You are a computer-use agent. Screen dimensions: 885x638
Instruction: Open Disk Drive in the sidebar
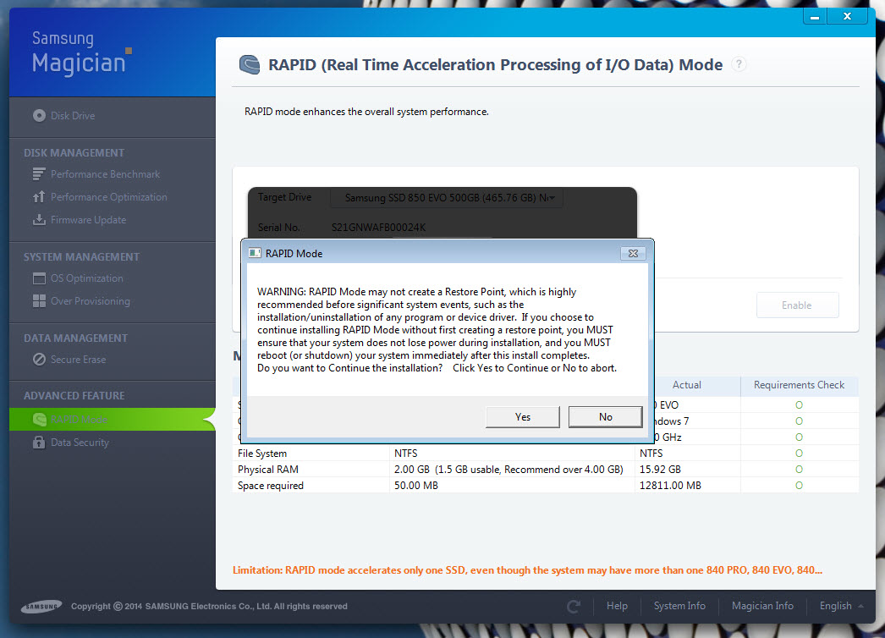73,116
